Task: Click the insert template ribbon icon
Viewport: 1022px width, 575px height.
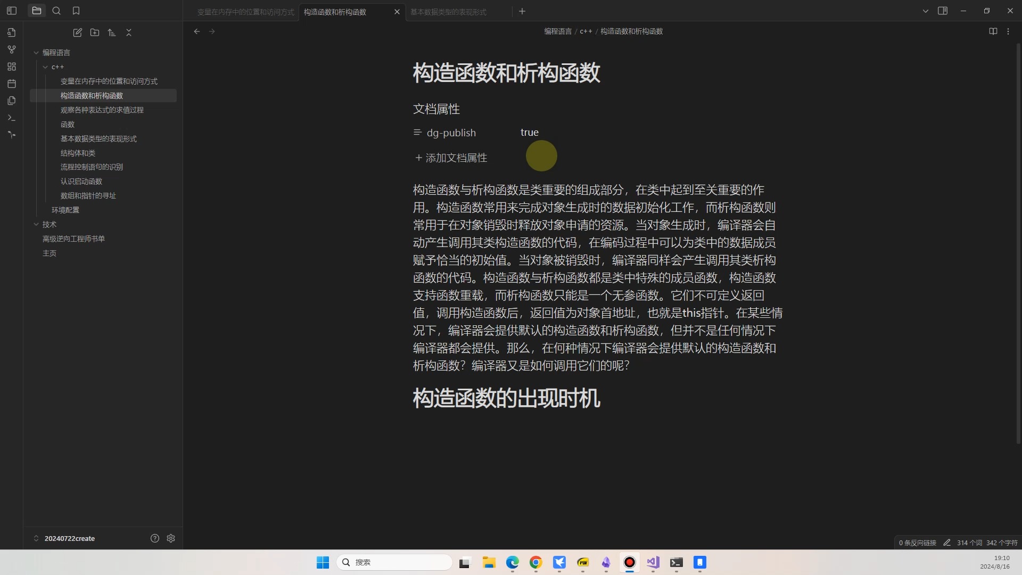Action: [x=12, y=101]
